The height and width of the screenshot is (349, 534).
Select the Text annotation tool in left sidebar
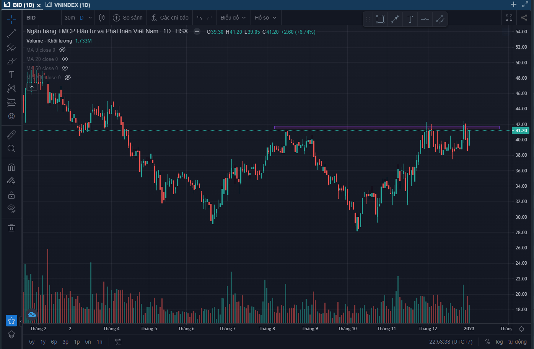[11, 75]
